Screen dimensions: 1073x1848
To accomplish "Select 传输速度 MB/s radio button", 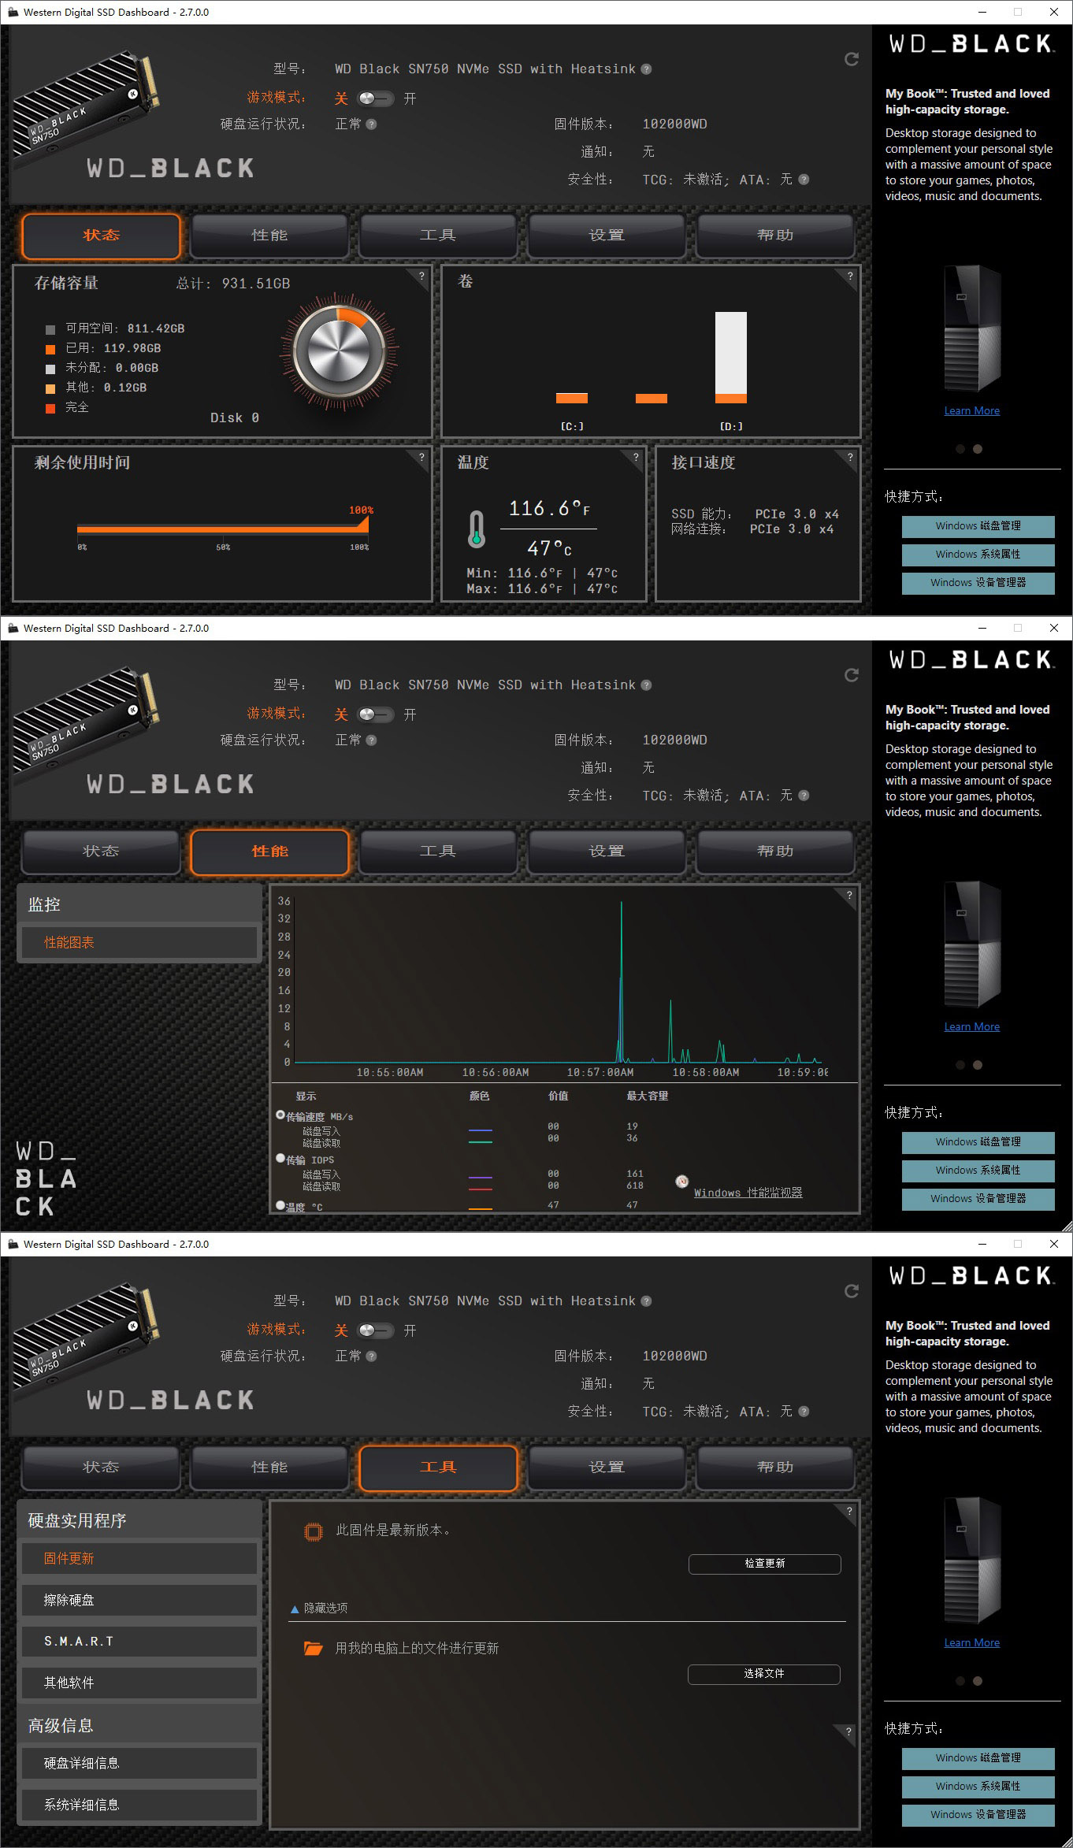I will pos(280,1115).
